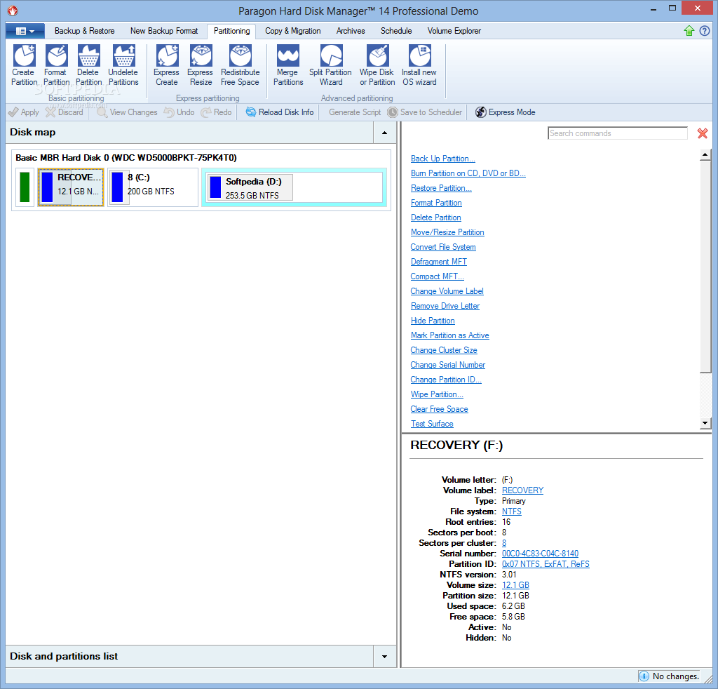The height and width of the screenshot is (689, 718).
Task: Launch Install new OS wizard
Action: [419, 65]
